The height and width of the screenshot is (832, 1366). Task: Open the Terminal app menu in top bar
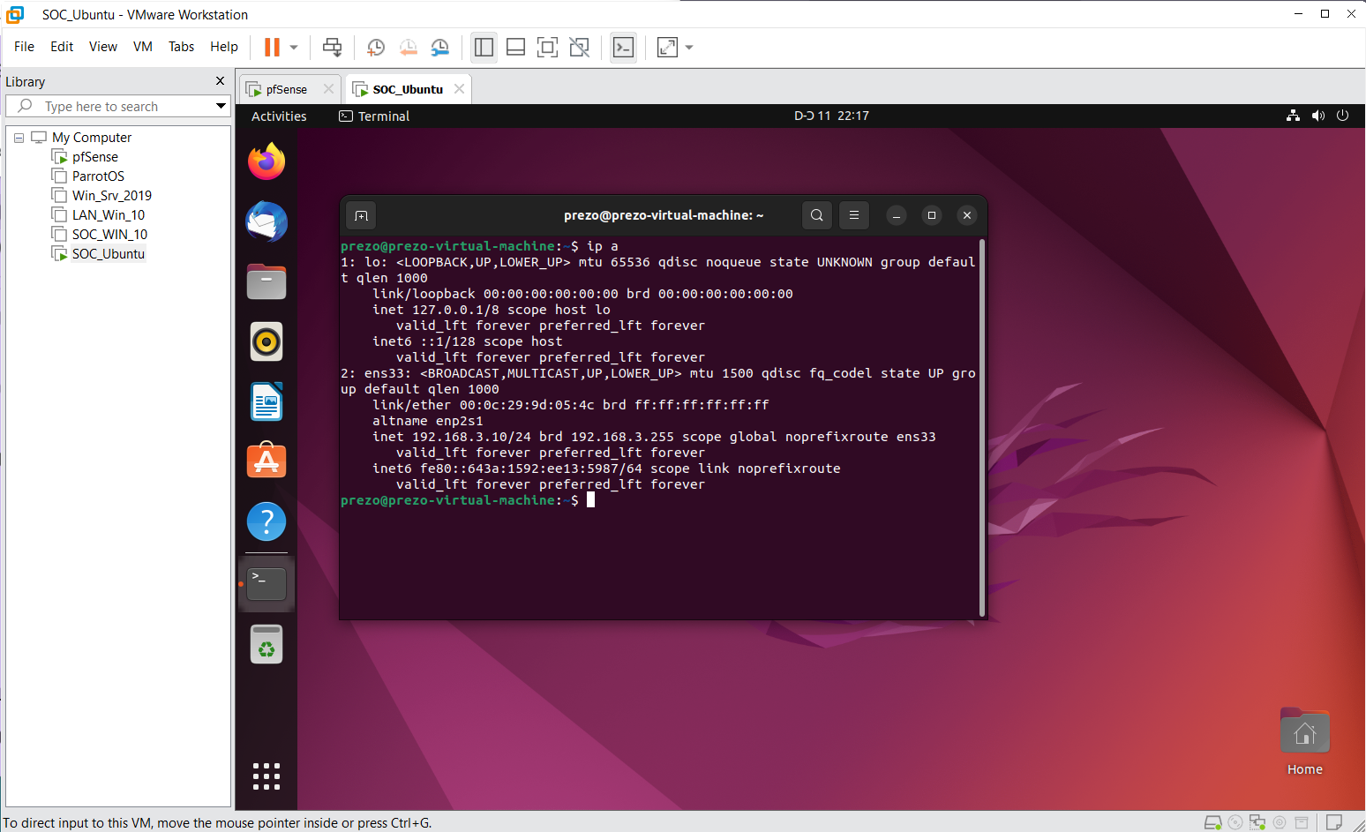click(375, 116)
